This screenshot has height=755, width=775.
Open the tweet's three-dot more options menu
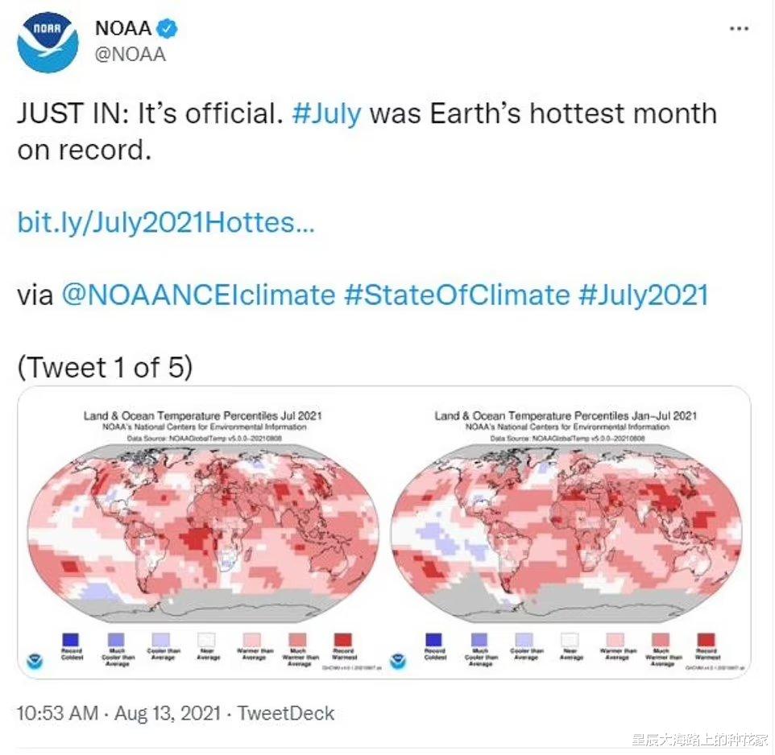pos(739,29)
